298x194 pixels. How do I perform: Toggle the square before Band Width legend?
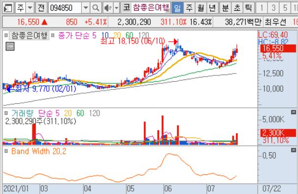(6, 151)
